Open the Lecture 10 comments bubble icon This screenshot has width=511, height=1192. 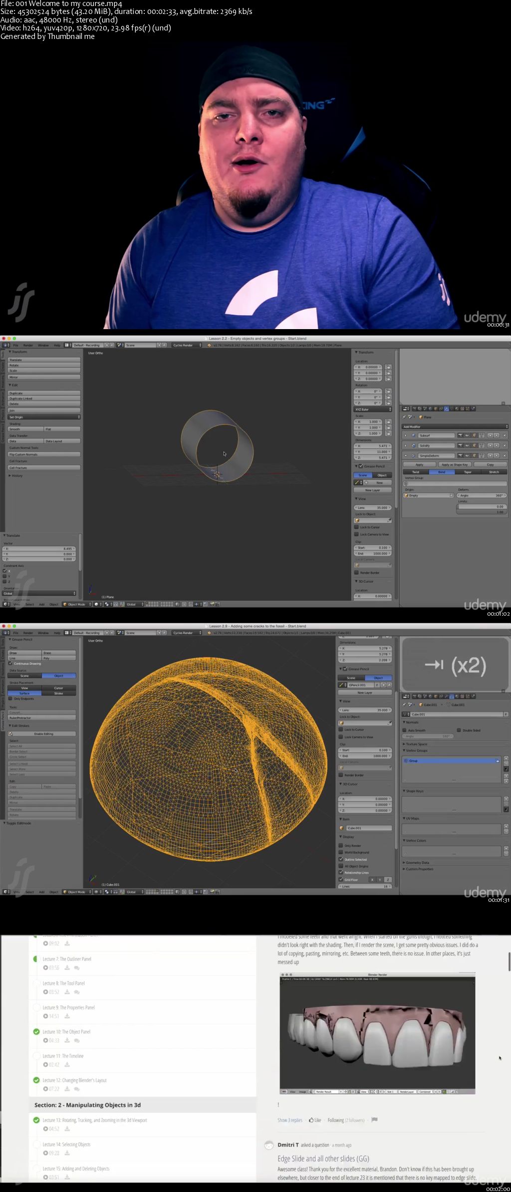(x=76, y=1040)
